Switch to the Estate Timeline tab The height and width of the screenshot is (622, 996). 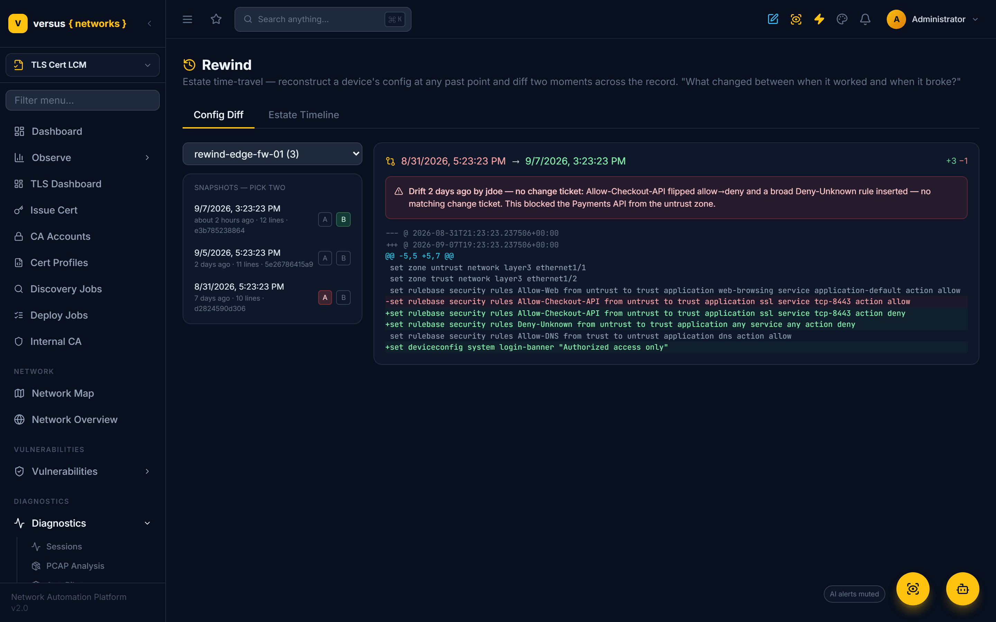click(x=304, y=115)
